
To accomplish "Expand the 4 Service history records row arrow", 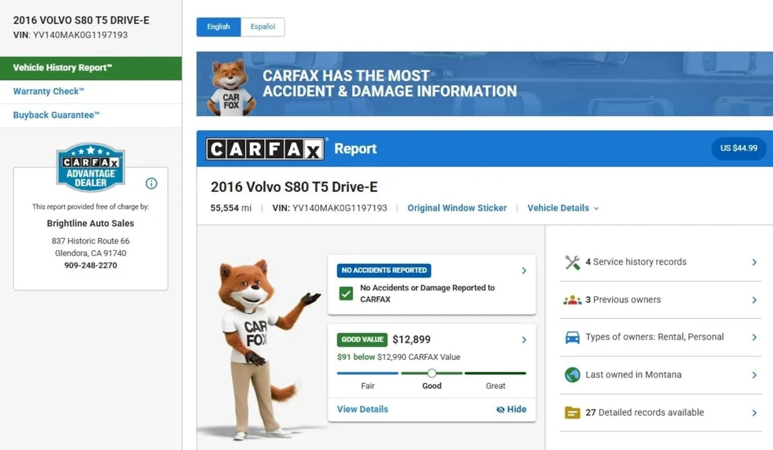I will click(x=754, y=262).
